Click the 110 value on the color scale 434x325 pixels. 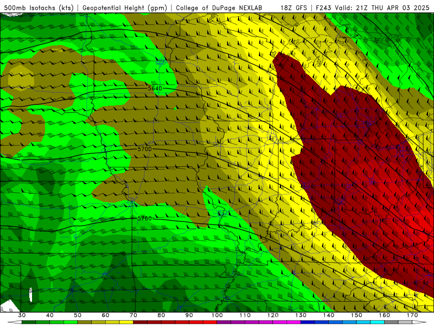(x=245, y=315)
